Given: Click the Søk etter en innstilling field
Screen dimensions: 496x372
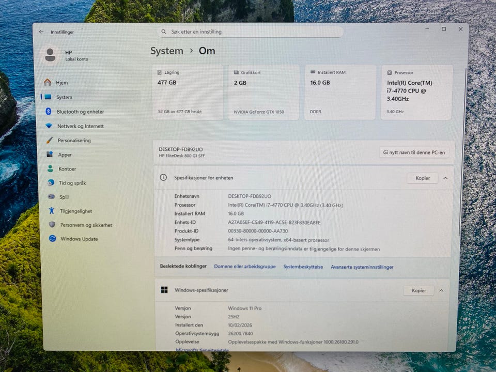Looking at the screenshot, I should pyautogui.click(x=250, y=32).
